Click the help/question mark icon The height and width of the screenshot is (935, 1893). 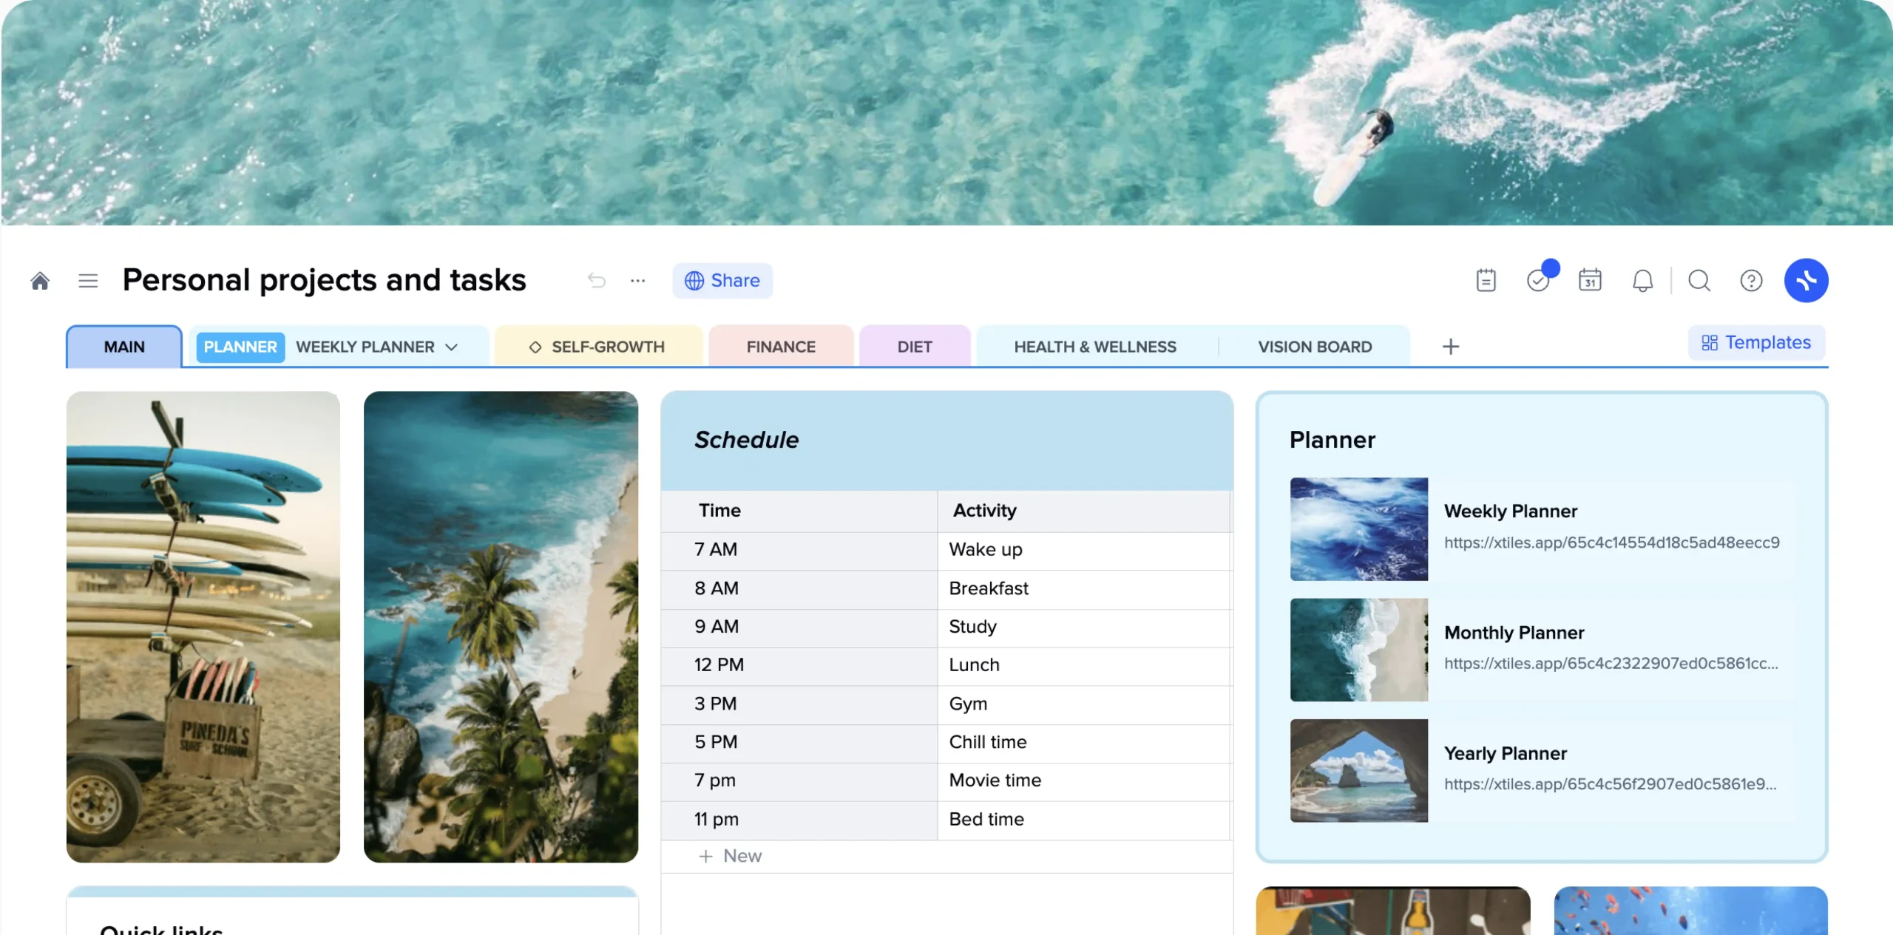(x=1750, y=279)
